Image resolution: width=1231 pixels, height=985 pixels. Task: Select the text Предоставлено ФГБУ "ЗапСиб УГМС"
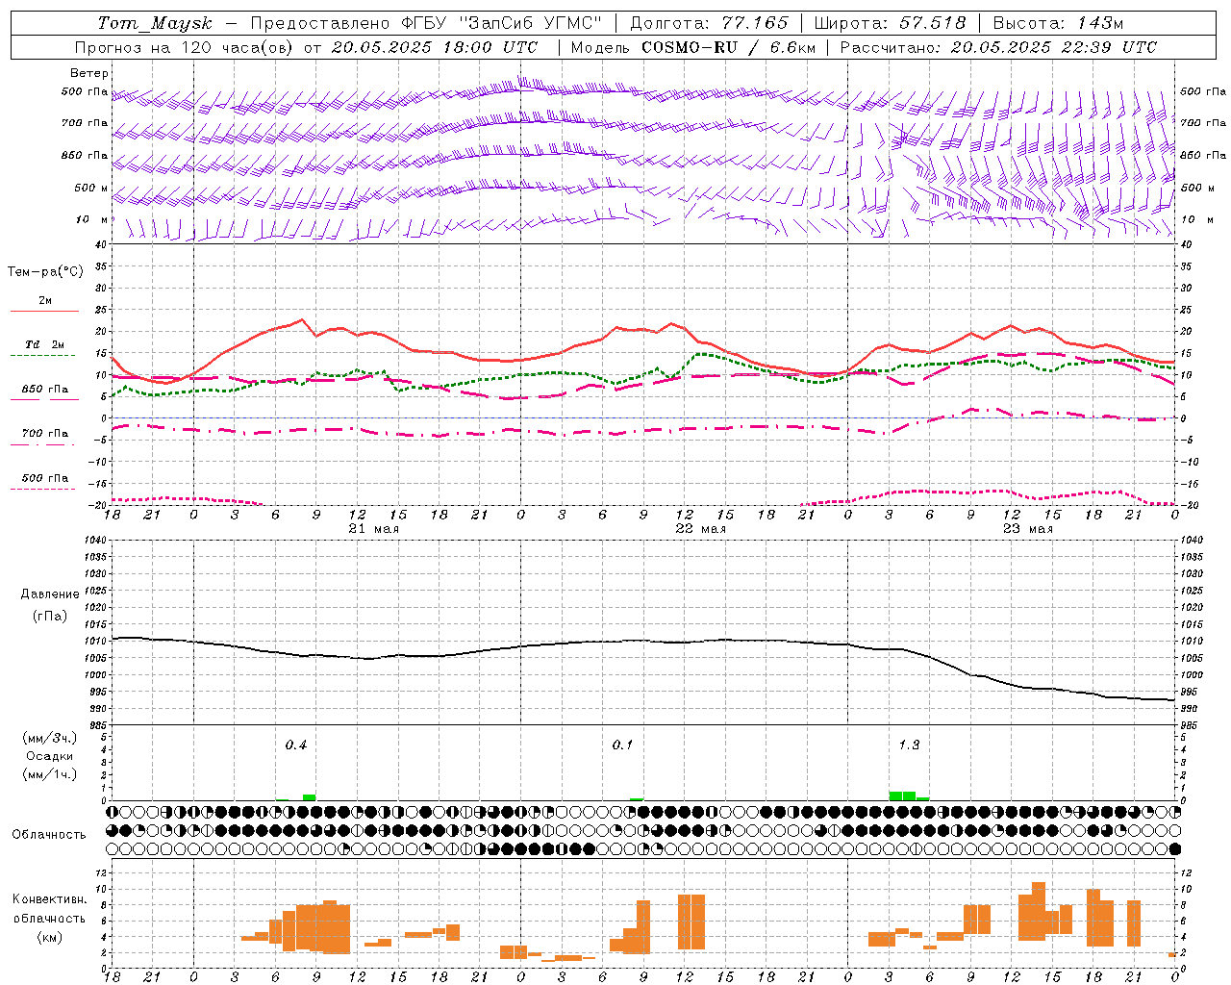(426, 23)
